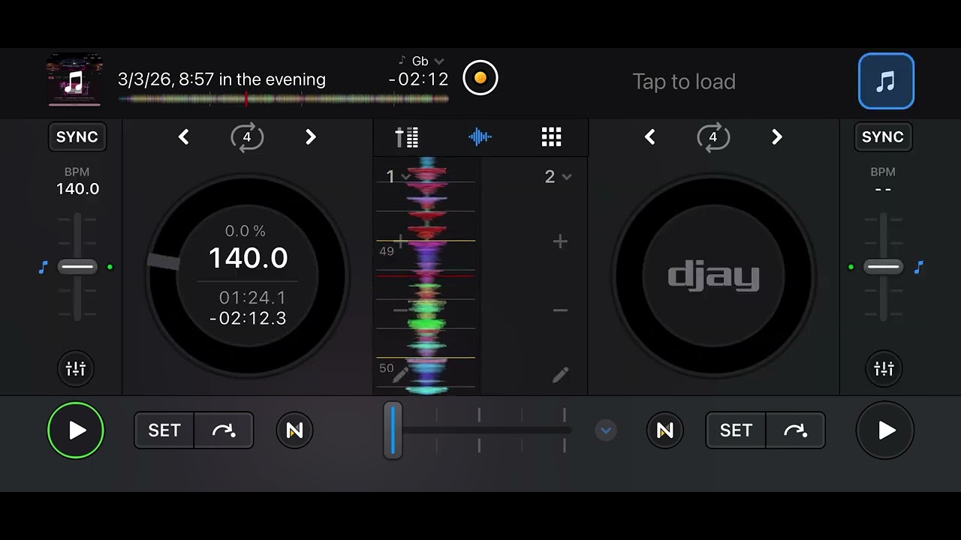Open the deck 1 dropdown
Screen dimensions: 961x540
click(398, 176)
